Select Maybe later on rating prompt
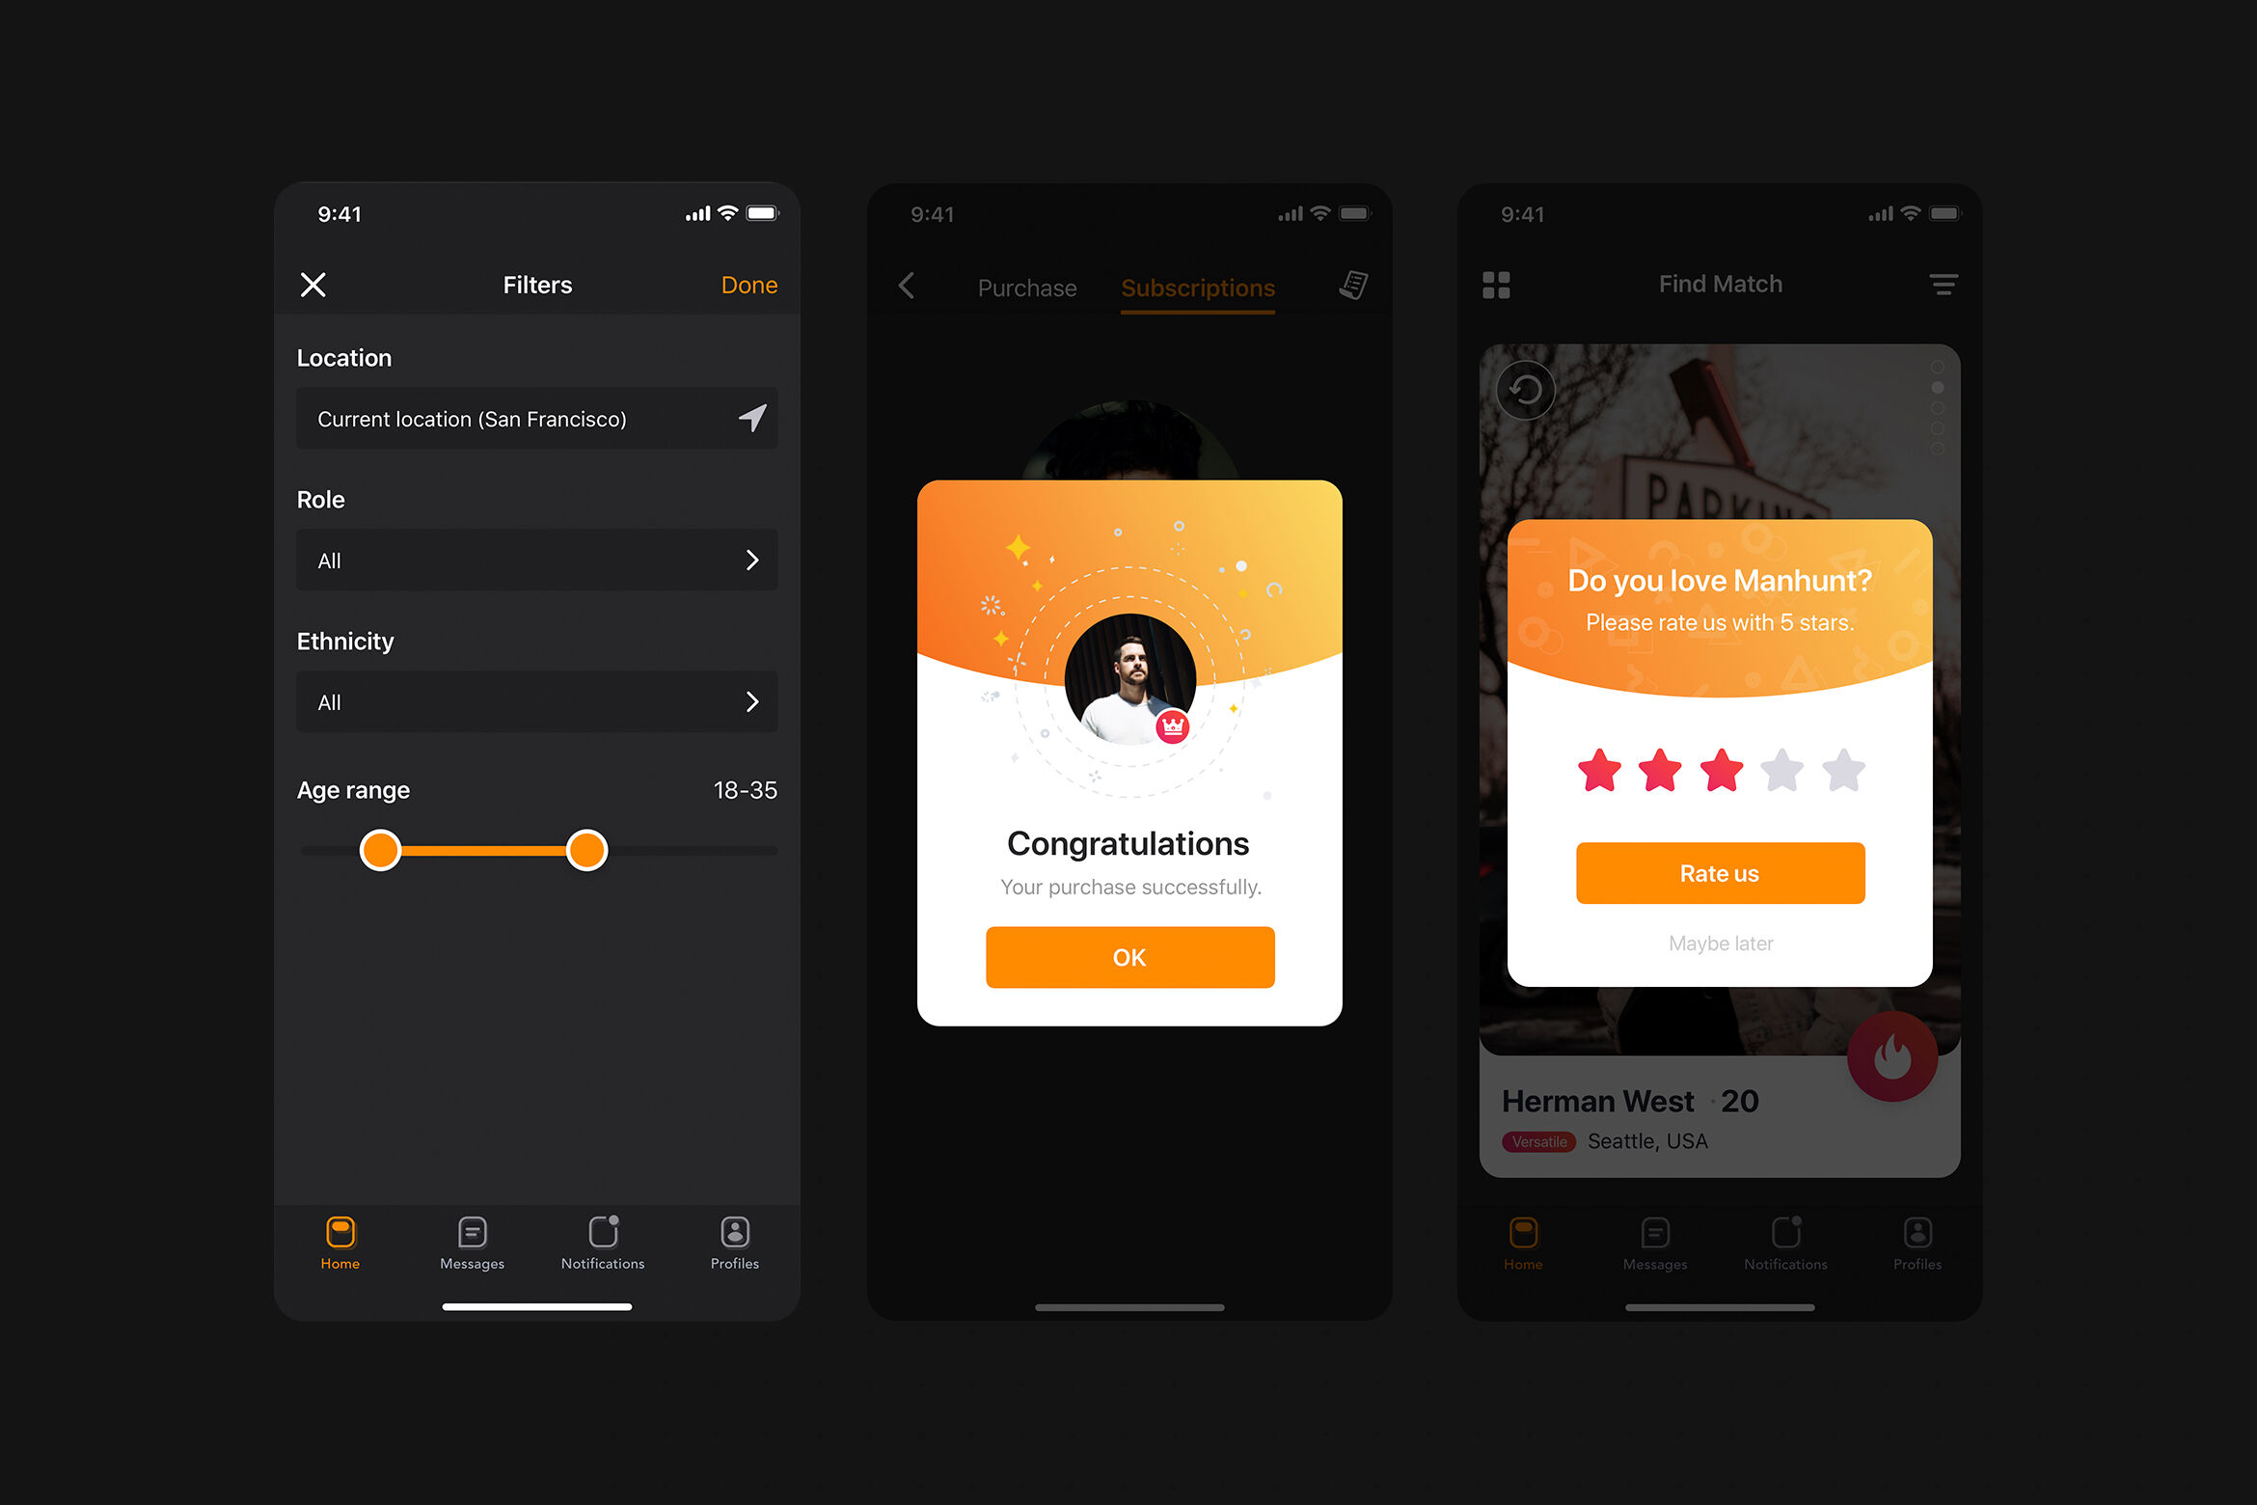 [1720, 941]
